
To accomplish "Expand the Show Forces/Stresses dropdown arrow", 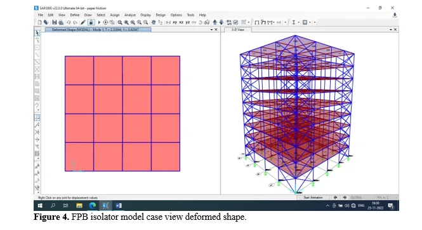I will click(x=274, y=22).
